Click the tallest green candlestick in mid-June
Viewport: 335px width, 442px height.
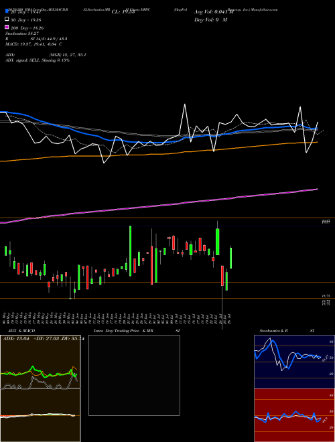click(x=130, y=251)
